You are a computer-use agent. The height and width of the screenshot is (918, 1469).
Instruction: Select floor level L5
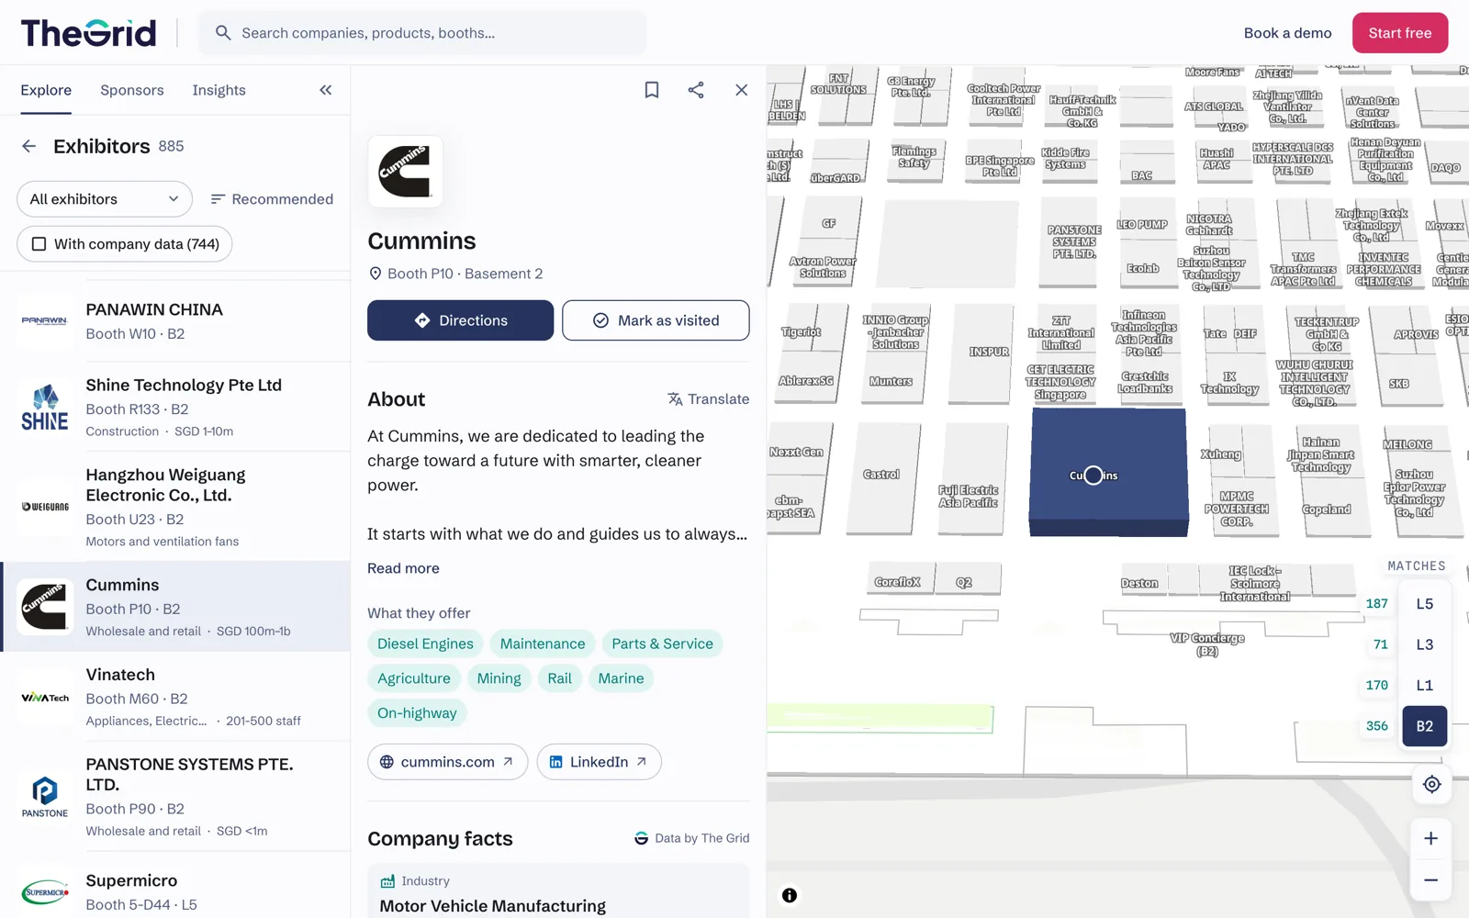[x=1424, y=604]
